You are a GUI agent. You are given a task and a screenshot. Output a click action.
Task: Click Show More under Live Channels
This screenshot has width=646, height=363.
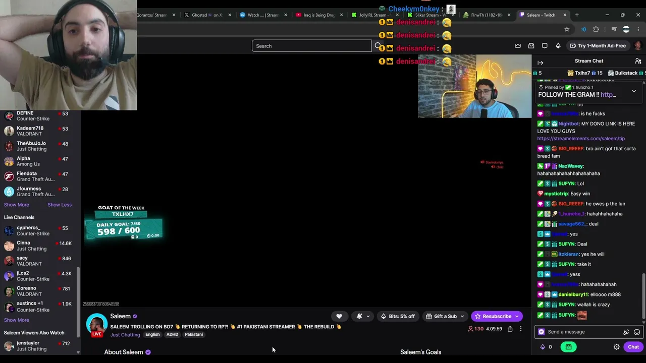17,320
